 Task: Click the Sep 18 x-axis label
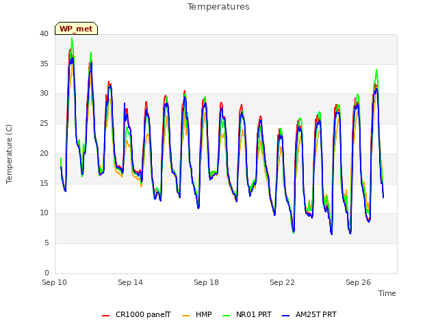click(x=206, y=282)
